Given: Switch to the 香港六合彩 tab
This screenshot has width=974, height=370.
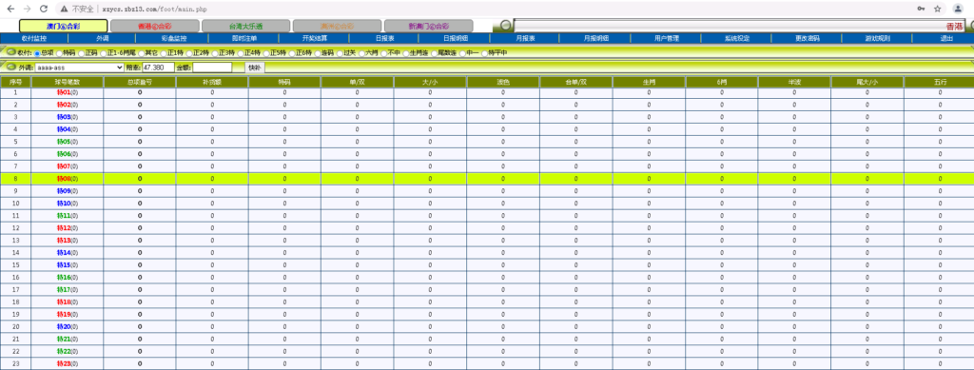Looking at the screenshot, I should 154,26.
